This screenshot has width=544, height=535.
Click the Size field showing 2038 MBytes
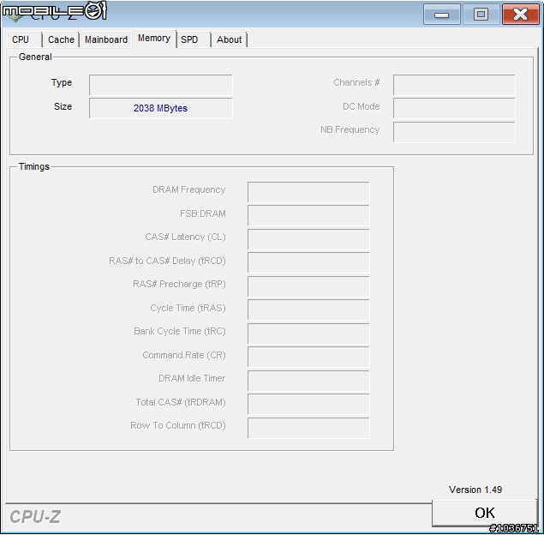[x=161, y=108]
